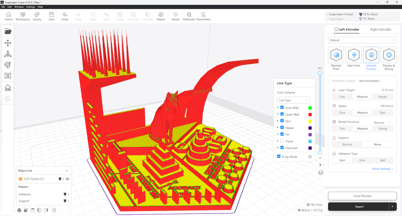402x216 pixels.
Task: Click the Close Preview button
Action: tap(362, 196)
